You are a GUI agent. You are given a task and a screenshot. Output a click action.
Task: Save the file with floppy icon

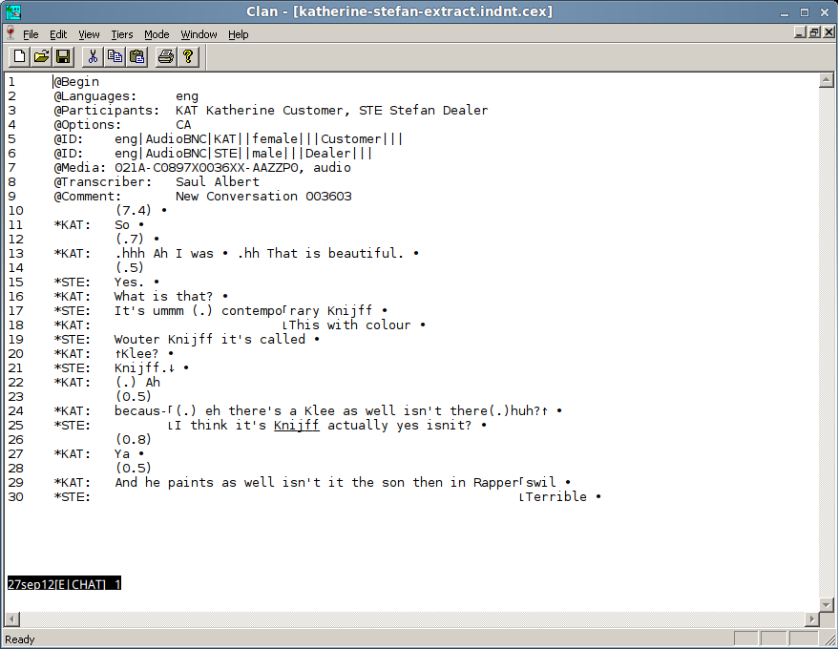click(64, 56)
